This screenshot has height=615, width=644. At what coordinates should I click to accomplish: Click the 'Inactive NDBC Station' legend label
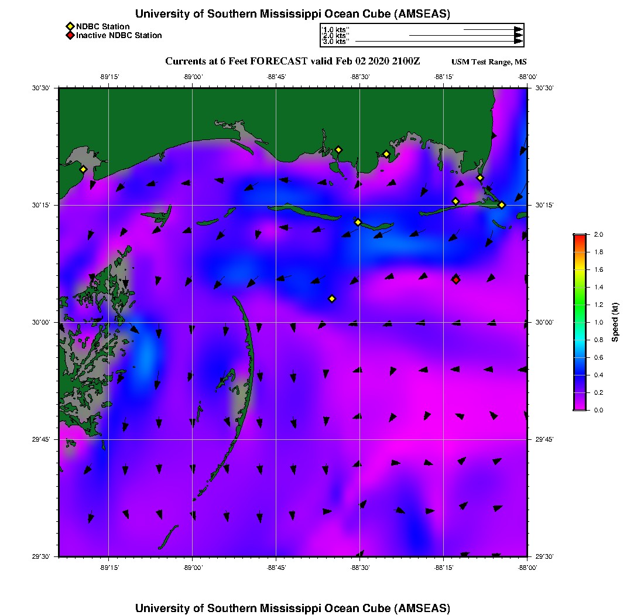point(119,36)
